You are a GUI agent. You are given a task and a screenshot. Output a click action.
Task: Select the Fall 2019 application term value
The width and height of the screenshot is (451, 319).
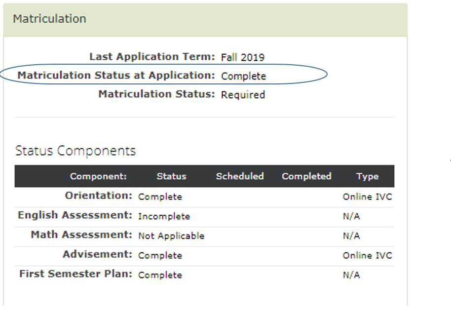(243, 57)
